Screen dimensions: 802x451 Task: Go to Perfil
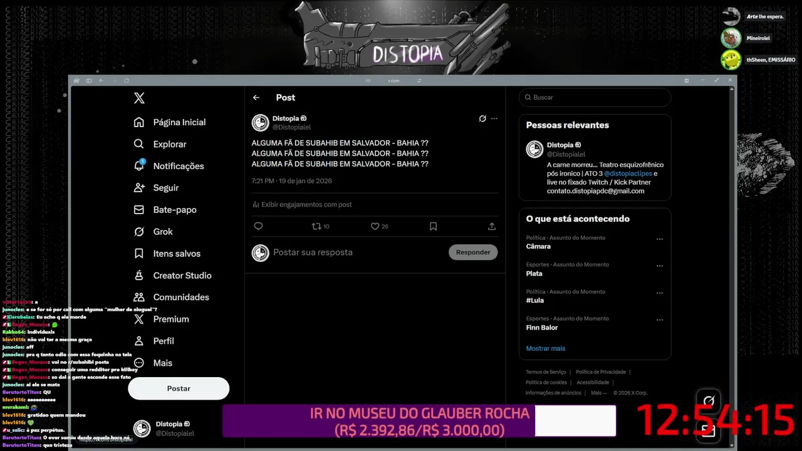pyautogui.click(x=154, y=341)
